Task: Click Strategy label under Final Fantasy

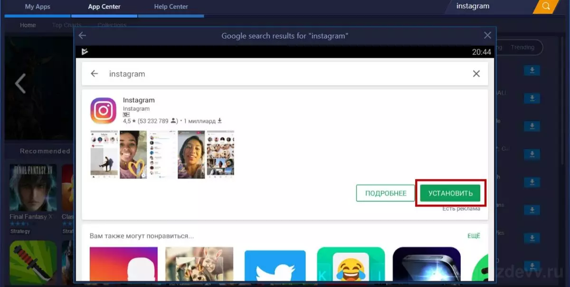Action: (x=20, y=231)
